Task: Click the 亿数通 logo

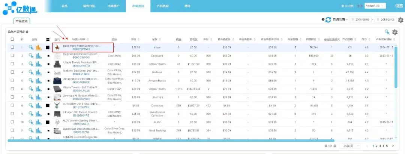Action: click(x=20, y=8)
